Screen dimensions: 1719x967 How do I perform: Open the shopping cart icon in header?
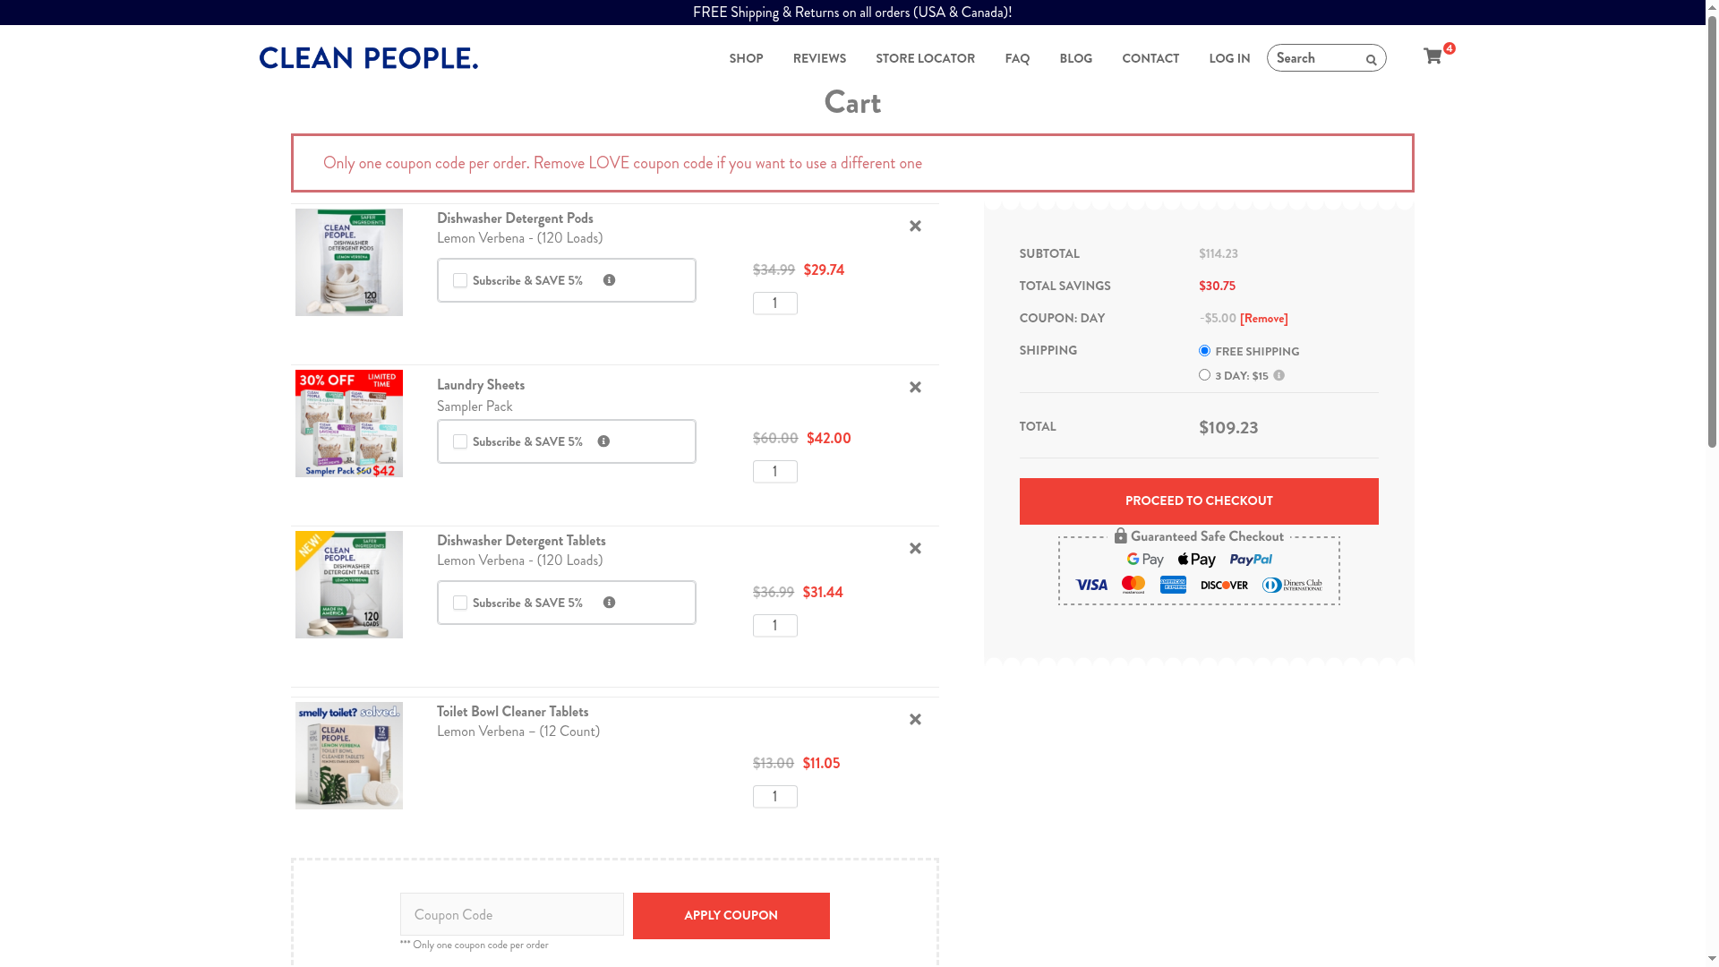pyautogui.click(x=1433, y=56)
